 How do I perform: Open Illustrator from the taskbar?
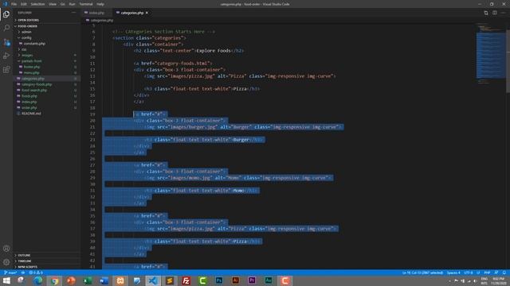point(236,280)
